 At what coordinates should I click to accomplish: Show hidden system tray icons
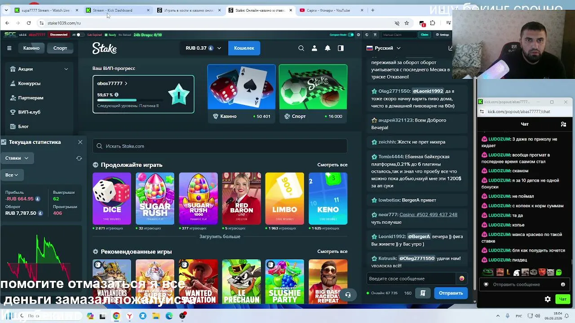click(498, 316)
